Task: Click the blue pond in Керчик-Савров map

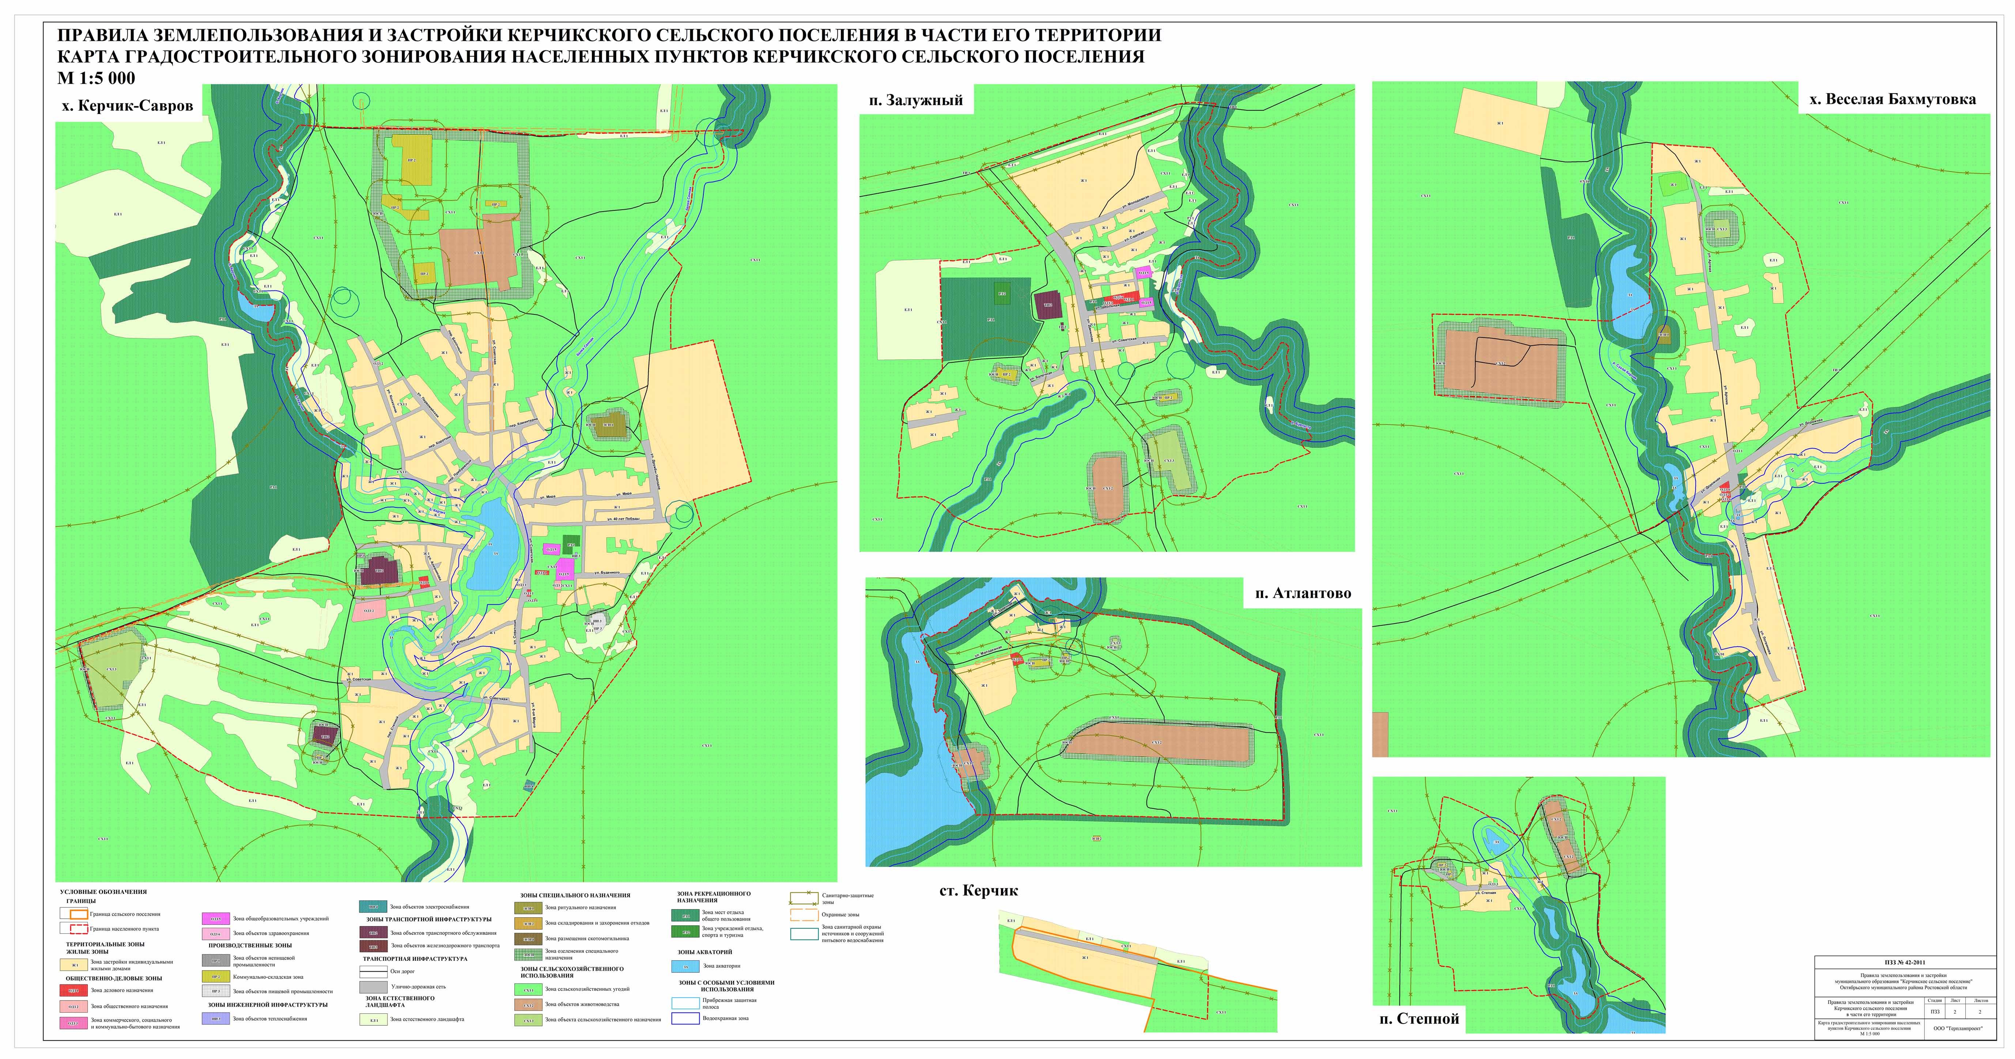Action: tap(494, 545)
